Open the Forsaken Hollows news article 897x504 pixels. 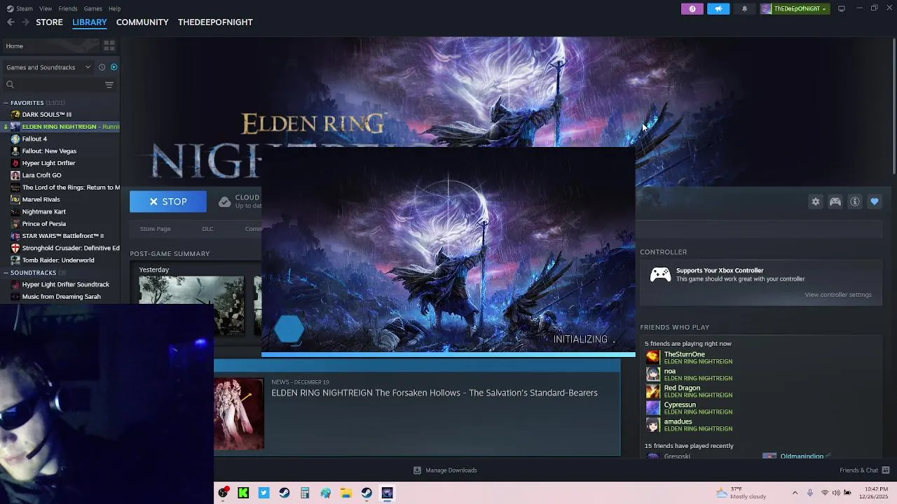434,393
